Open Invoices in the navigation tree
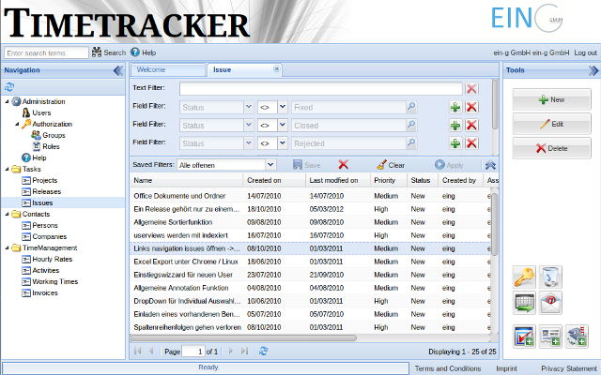The height and width of the screenshot is (375, 601). [45, 292]
